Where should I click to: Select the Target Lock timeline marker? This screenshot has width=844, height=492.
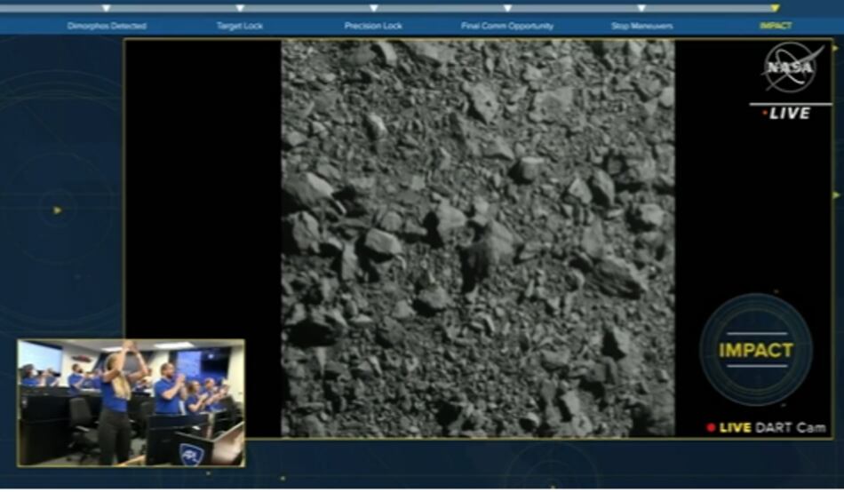pos(240,8)
